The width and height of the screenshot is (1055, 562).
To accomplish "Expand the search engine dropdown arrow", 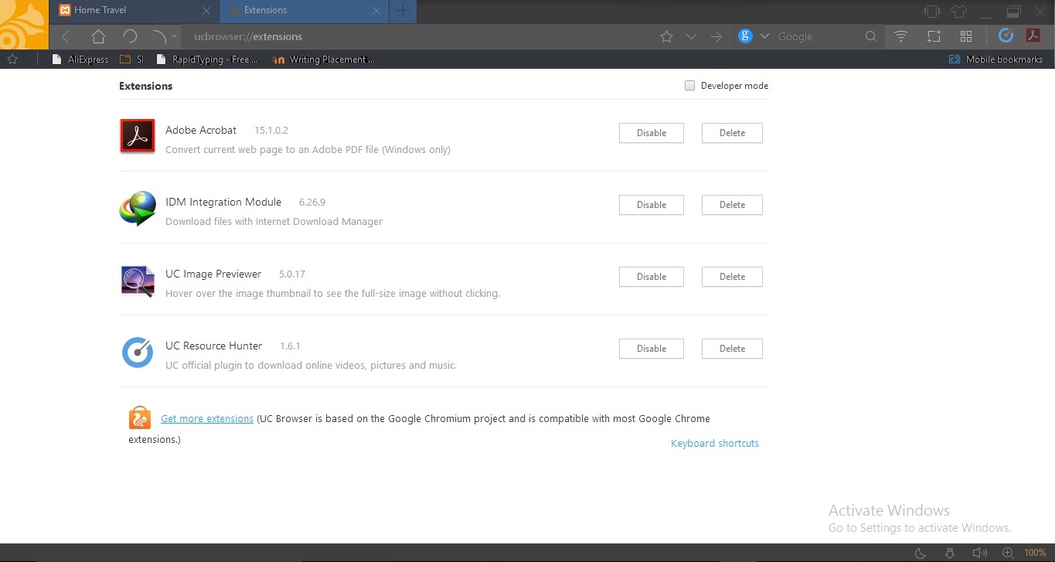I will click(x=764, y=36).
